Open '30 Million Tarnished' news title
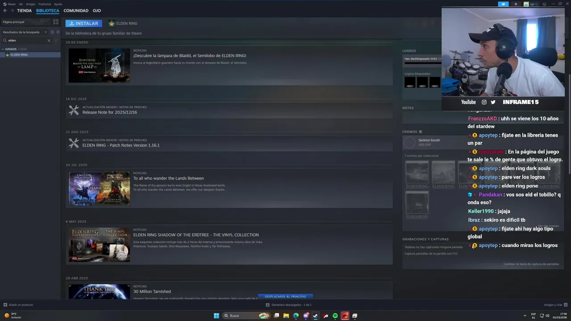Screen dimensions: 571x321 (x=152, y=292)
